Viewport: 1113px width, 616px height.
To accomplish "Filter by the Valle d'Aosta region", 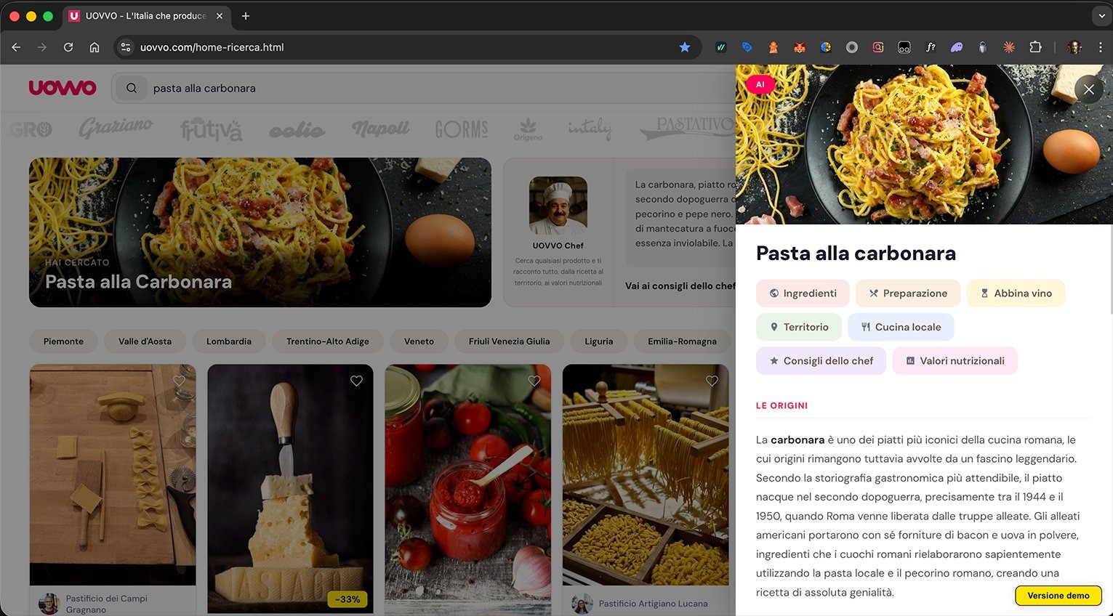I will tap(145, 341).
